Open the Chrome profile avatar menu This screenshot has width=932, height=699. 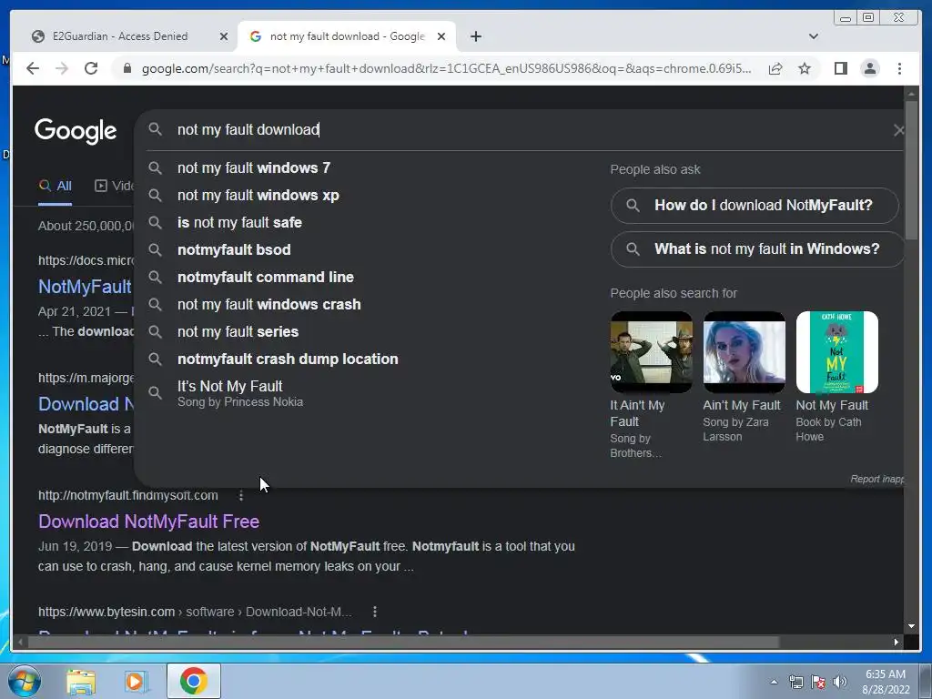[x=869, y=68]
